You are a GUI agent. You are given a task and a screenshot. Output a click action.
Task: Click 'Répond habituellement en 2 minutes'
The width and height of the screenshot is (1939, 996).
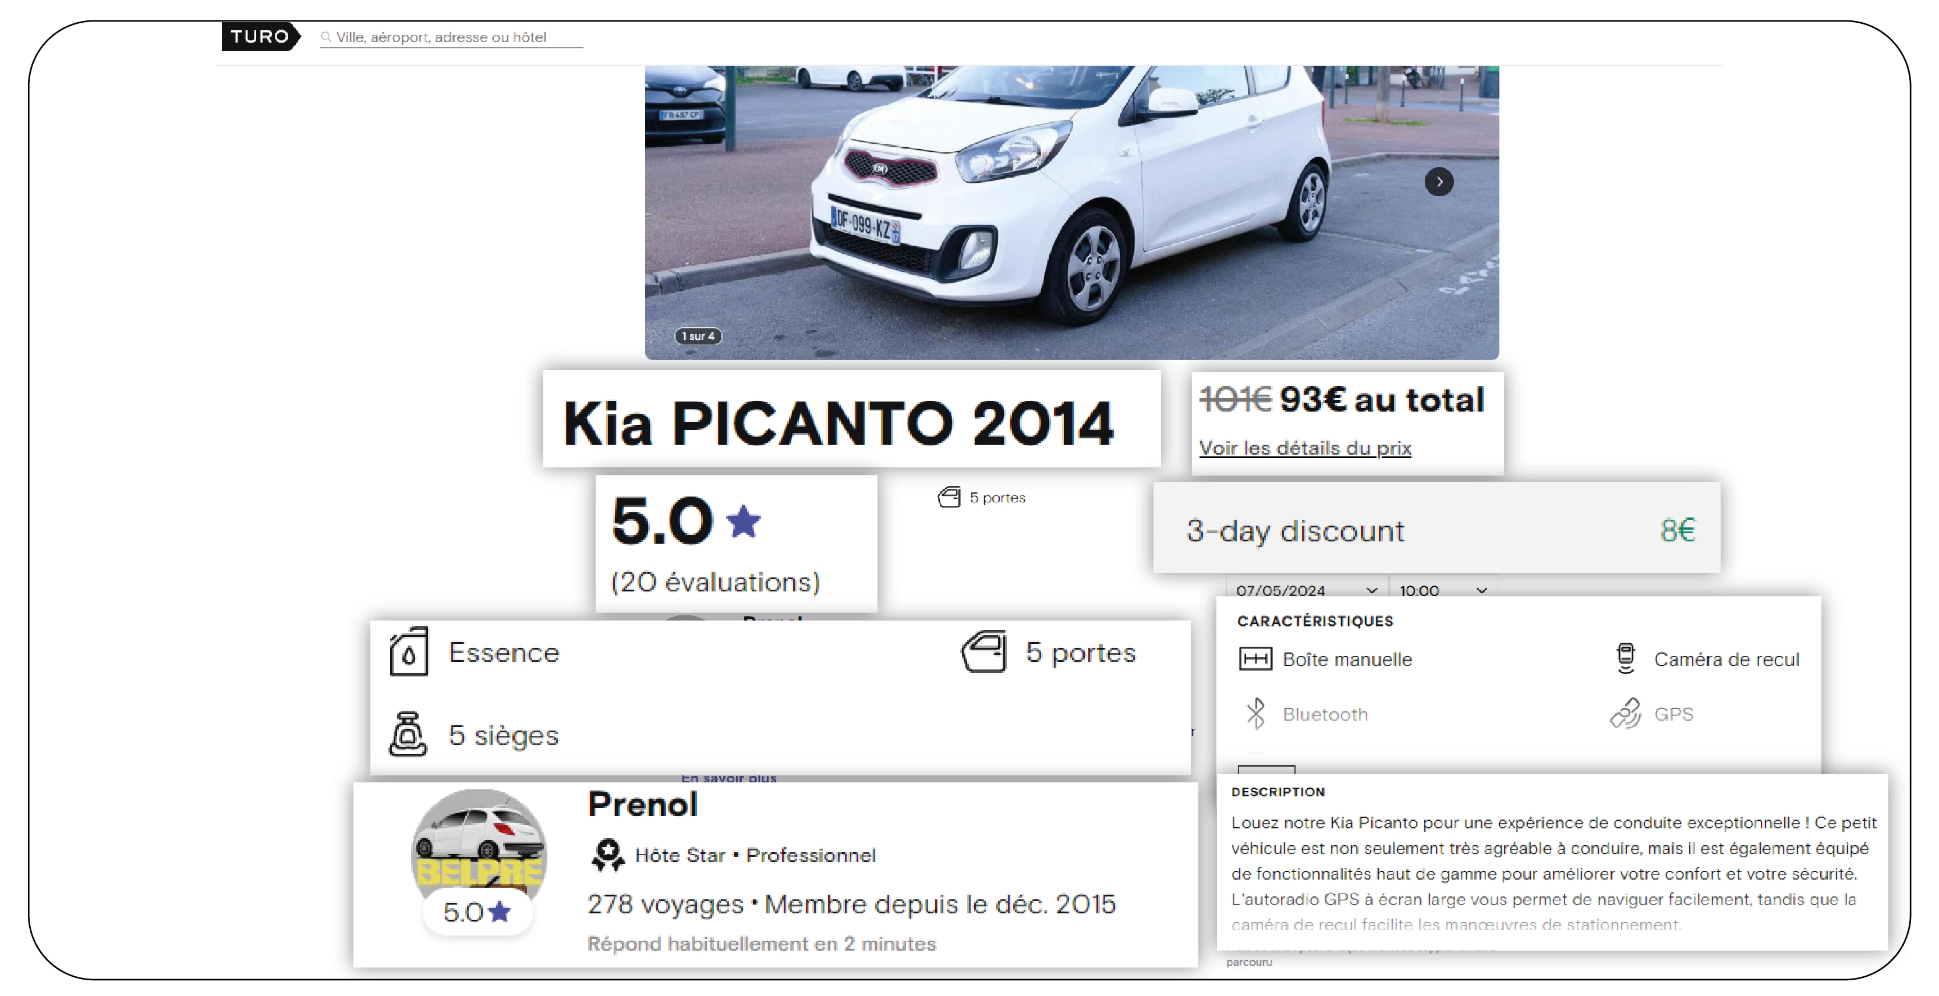(761, 944)
